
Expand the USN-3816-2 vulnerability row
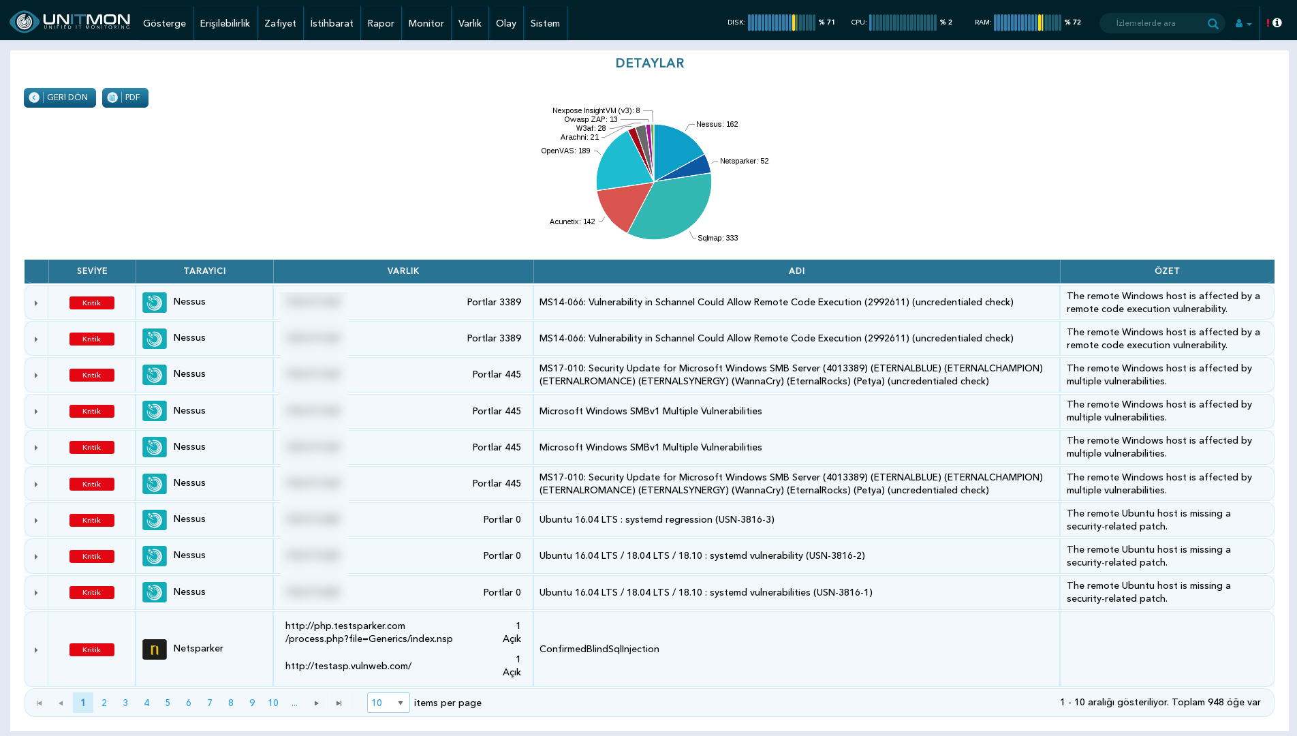(36, 557)
